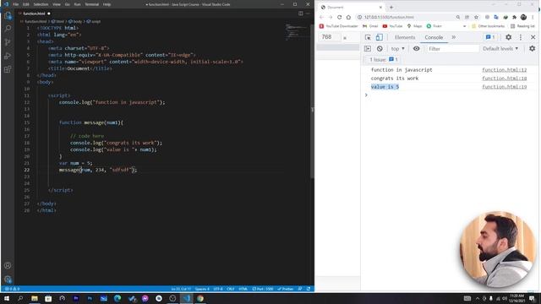The image size is (541, 304).
Task: Go to Chrome home page
Action: click(x=348, y=17)
